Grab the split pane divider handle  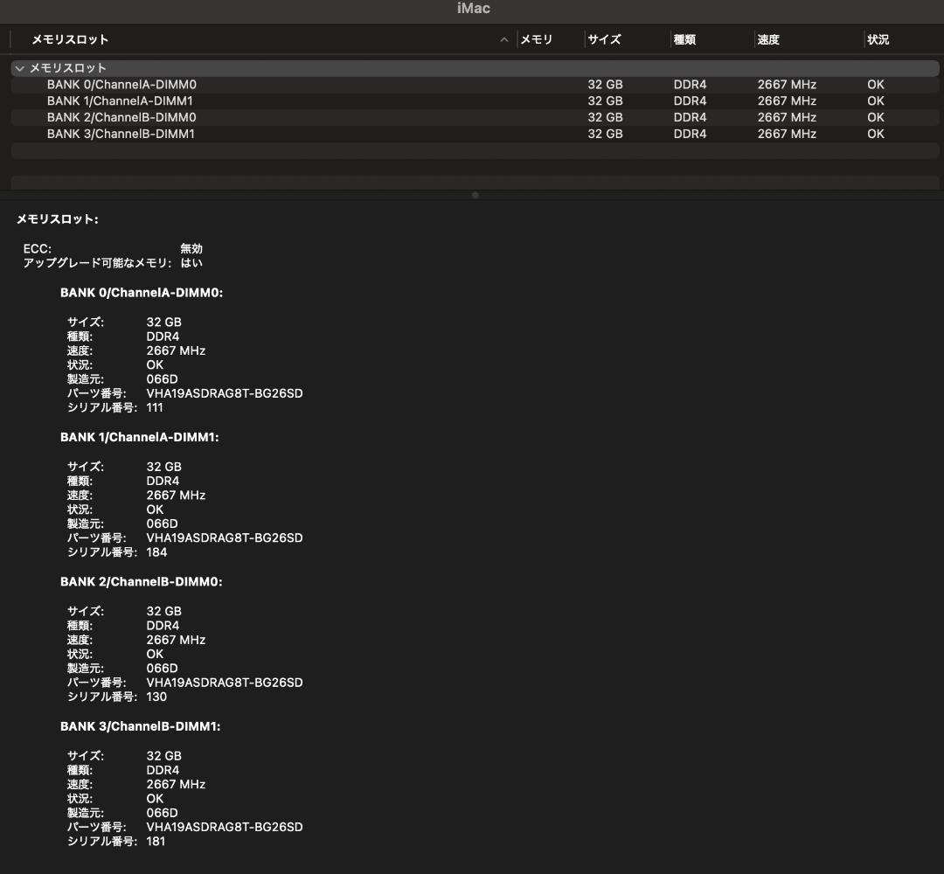coord(475,195)
